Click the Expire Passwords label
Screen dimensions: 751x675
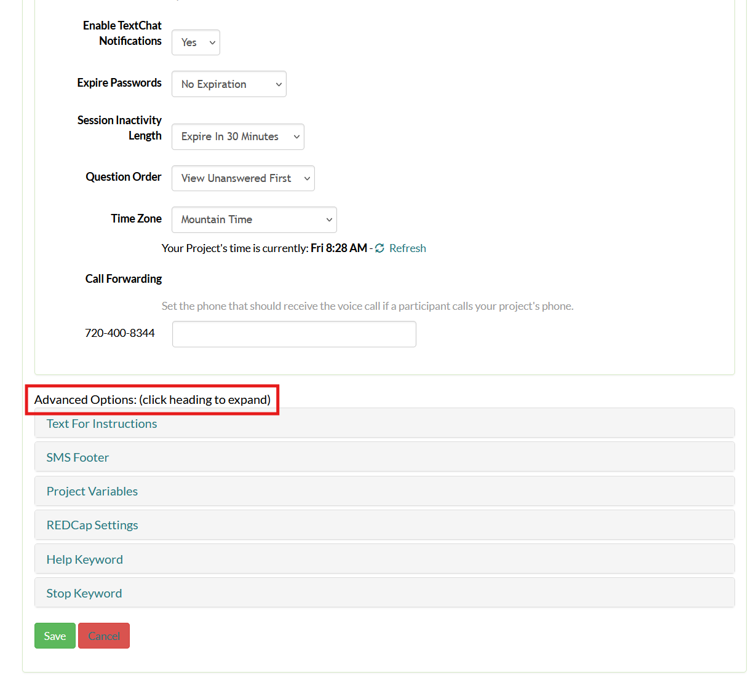point(119,83)
